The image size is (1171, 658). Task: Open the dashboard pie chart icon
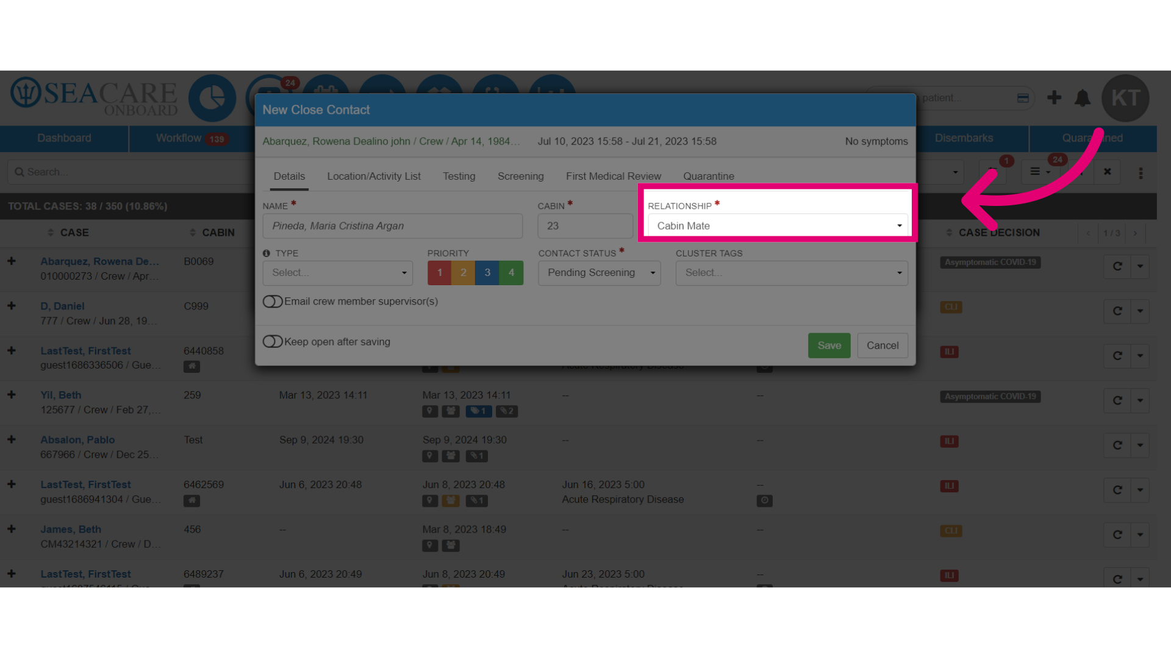pyautogui.click(x=212, y=97)
